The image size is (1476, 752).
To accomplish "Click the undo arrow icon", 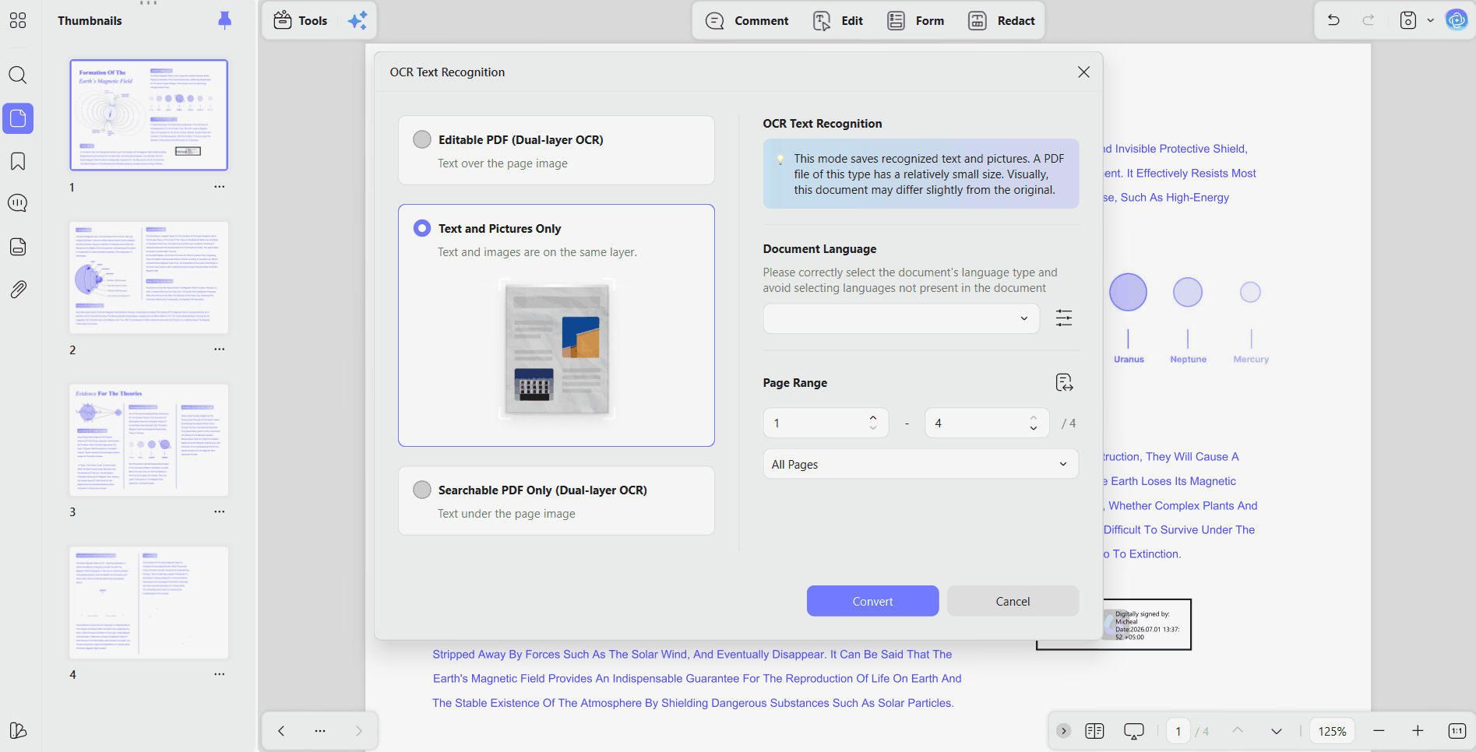I will coord(1333,20).
